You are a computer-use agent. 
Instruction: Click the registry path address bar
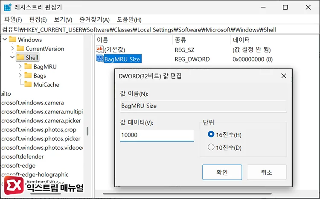pos(160,30)
